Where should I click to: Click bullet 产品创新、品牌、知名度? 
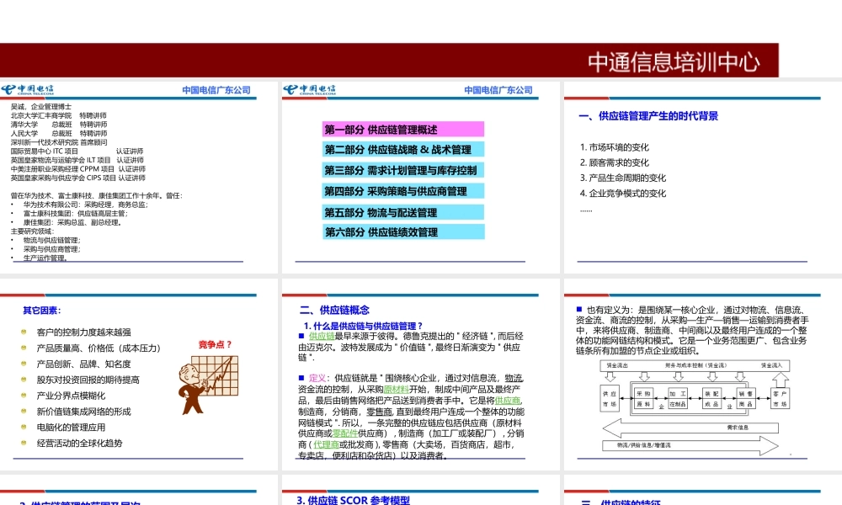point(83,364)
